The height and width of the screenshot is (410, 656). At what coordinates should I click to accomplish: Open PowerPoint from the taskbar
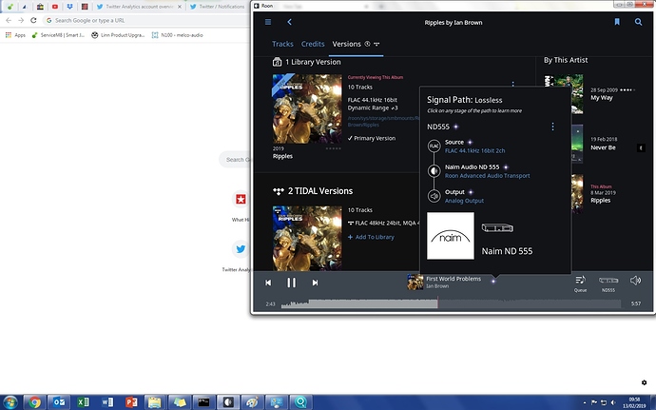click(131, 402)
